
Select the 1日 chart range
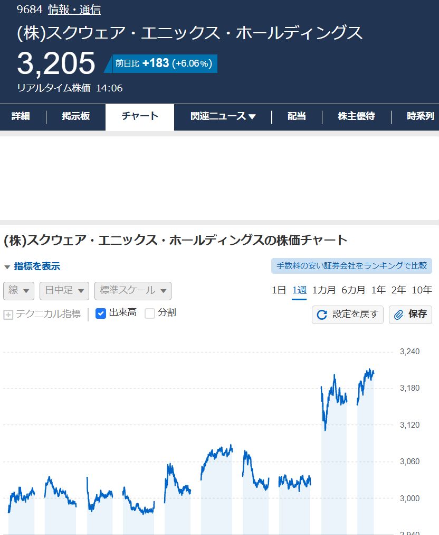point(279,290)
